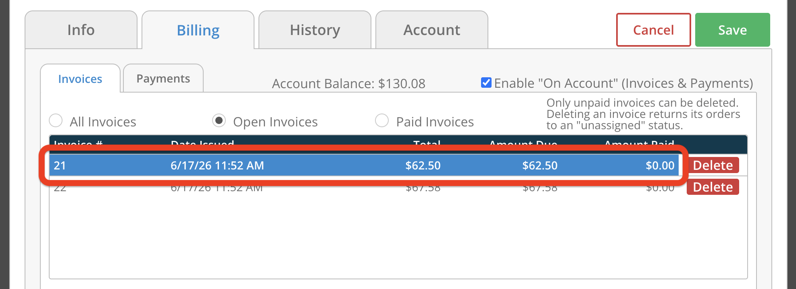The height and width of the screenshot is (289, 796).
Task: Click the Invoice # column header
Action: [x=78, y=144]
